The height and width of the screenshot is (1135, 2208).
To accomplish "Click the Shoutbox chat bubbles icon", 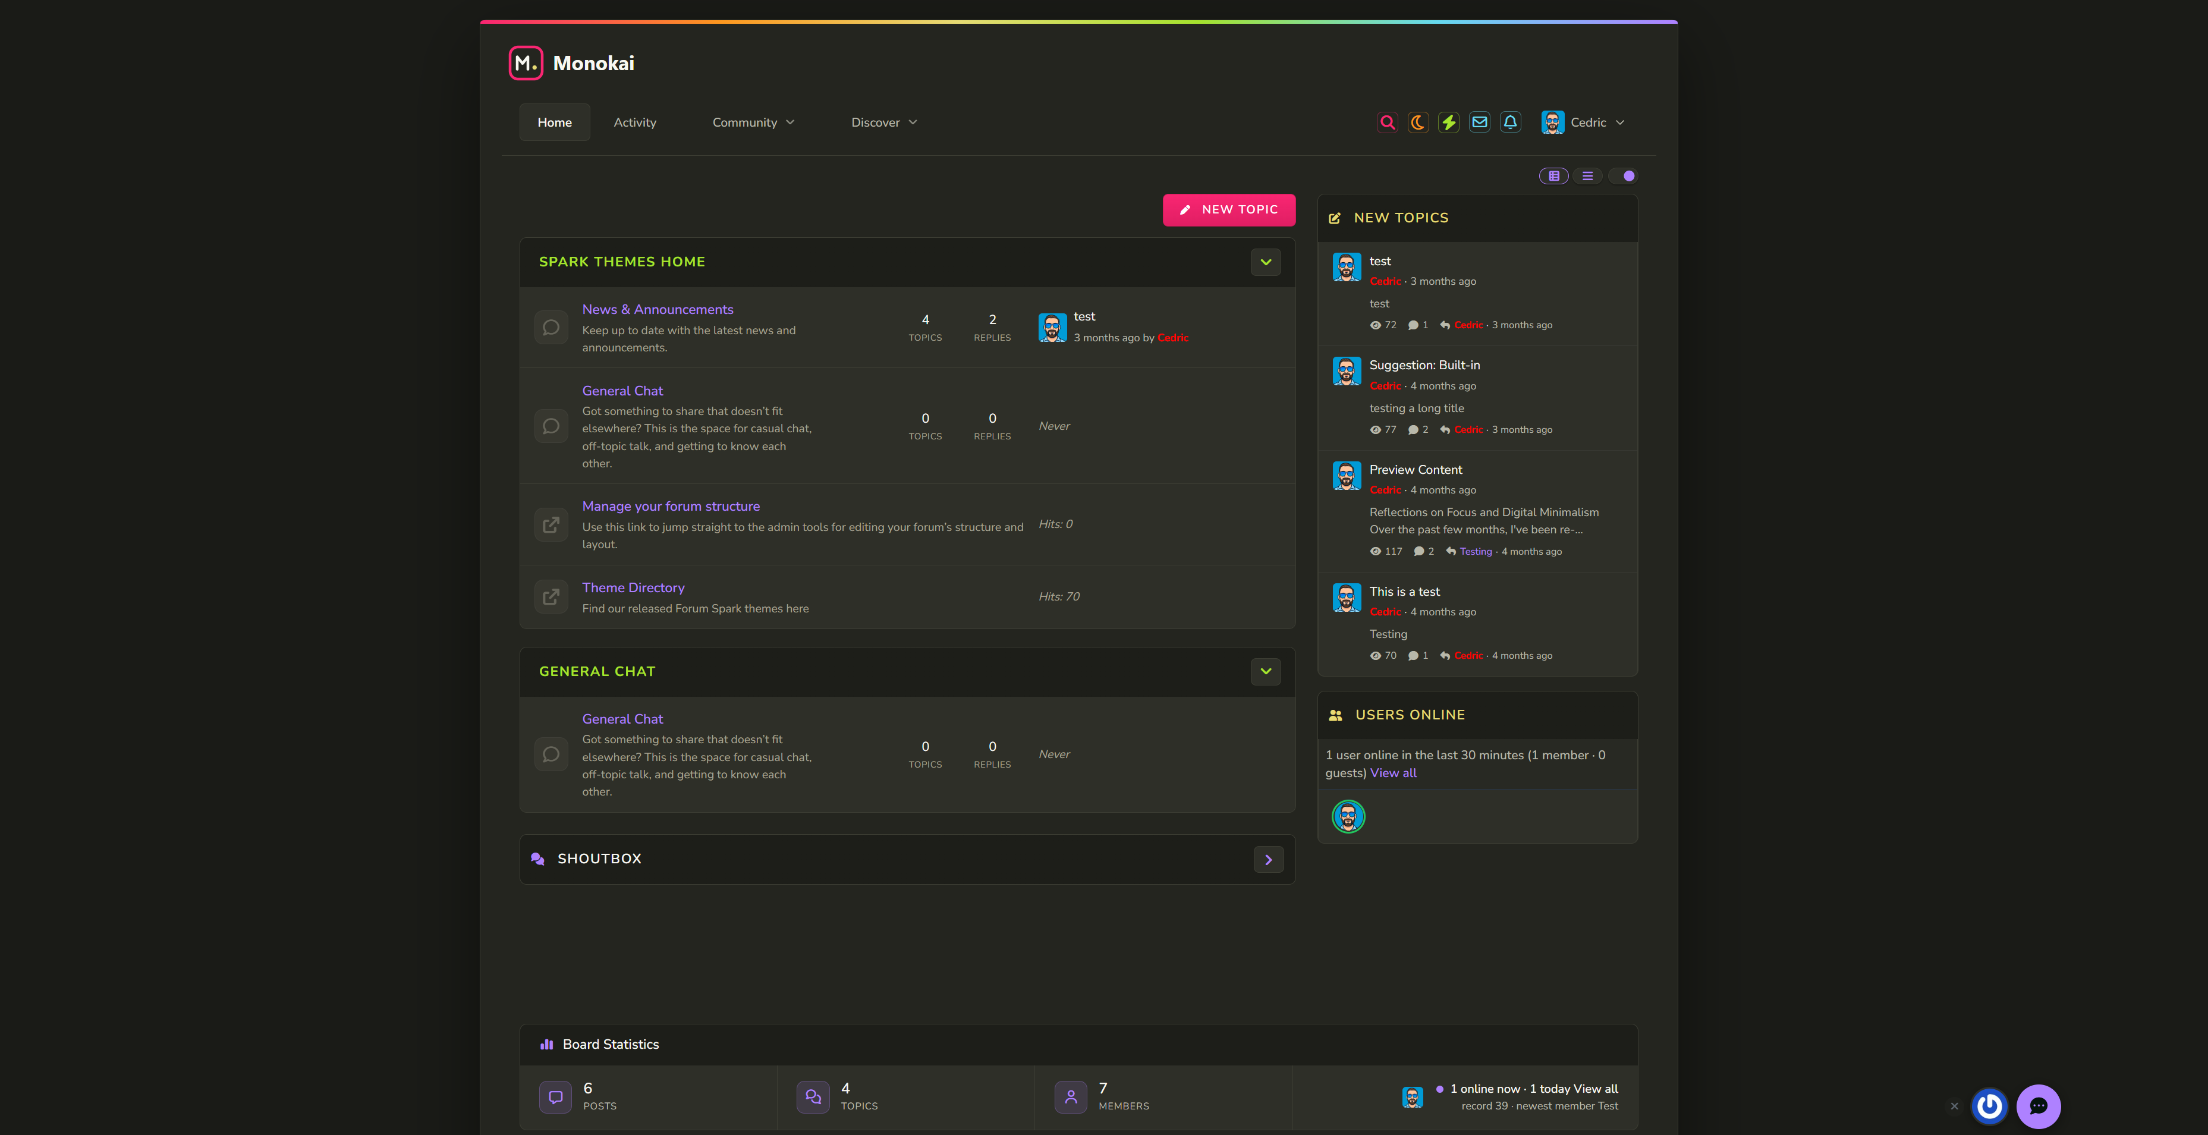I will pyautogui.click(x=538, y=859).
